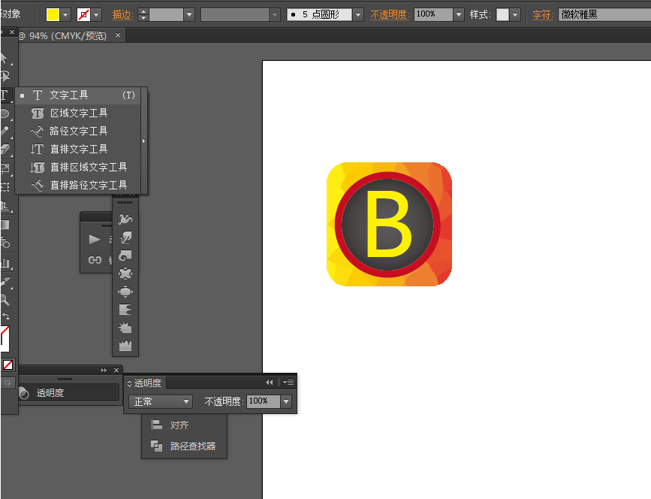Swap the fill and stroke colors
Viewport: 651px width, 499px height.
[x=6, y=316]
